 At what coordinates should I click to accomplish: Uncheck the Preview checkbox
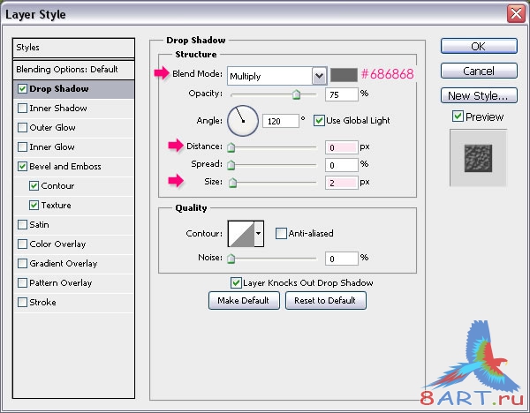pos(458,116)
